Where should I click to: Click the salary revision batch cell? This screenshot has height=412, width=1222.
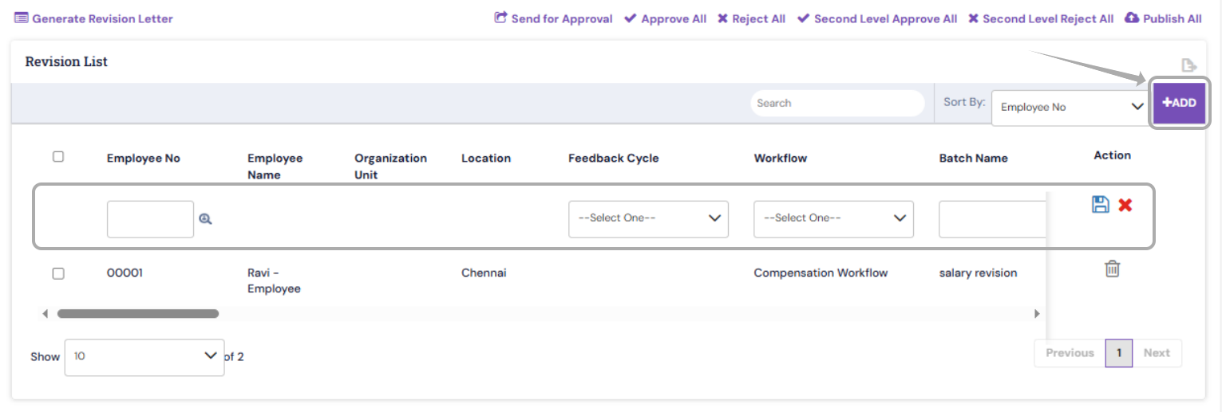pos(979,273)
